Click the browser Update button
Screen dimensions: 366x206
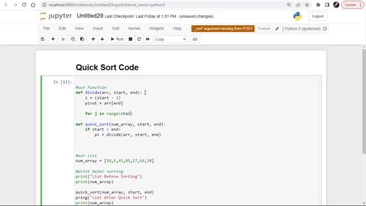352,5
